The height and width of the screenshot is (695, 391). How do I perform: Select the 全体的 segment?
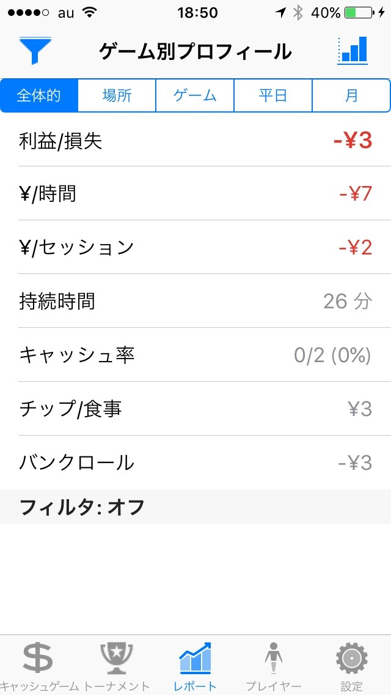[39, 95]
